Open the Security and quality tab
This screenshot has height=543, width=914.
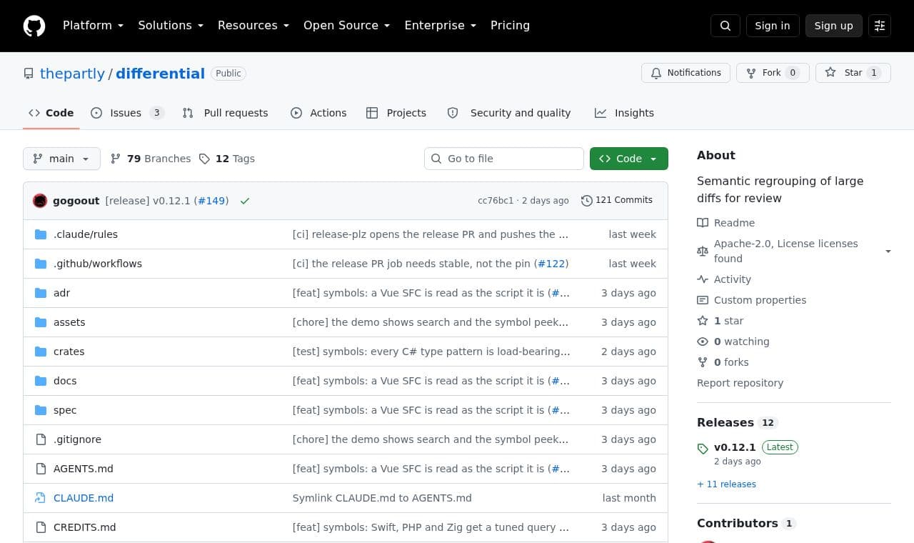click(509, 113)
